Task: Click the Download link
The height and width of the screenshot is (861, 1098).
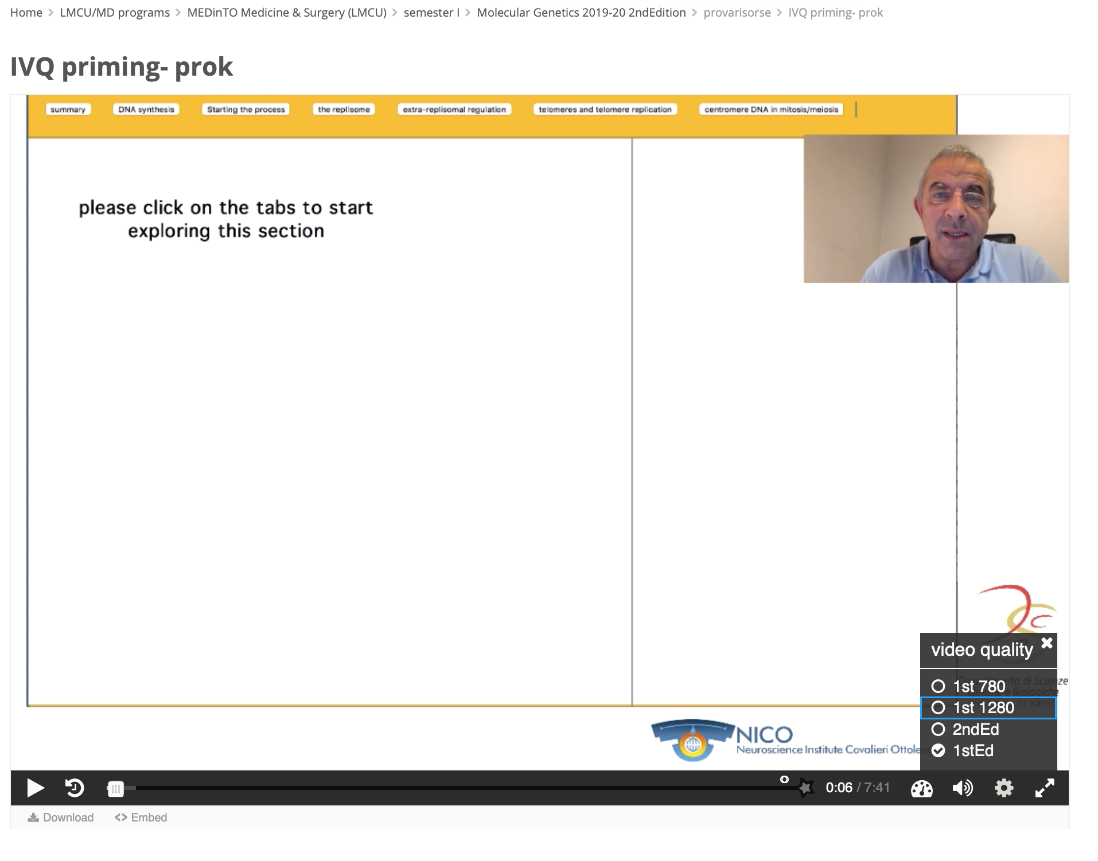Action: (x=61, y=817)
